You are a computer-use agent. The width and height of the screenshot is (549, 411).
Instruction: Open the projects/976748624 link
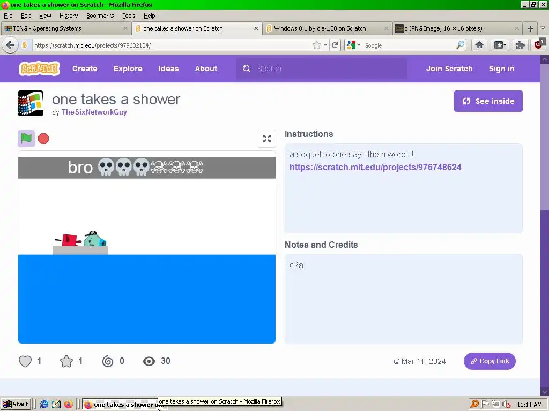click(375, 167)
